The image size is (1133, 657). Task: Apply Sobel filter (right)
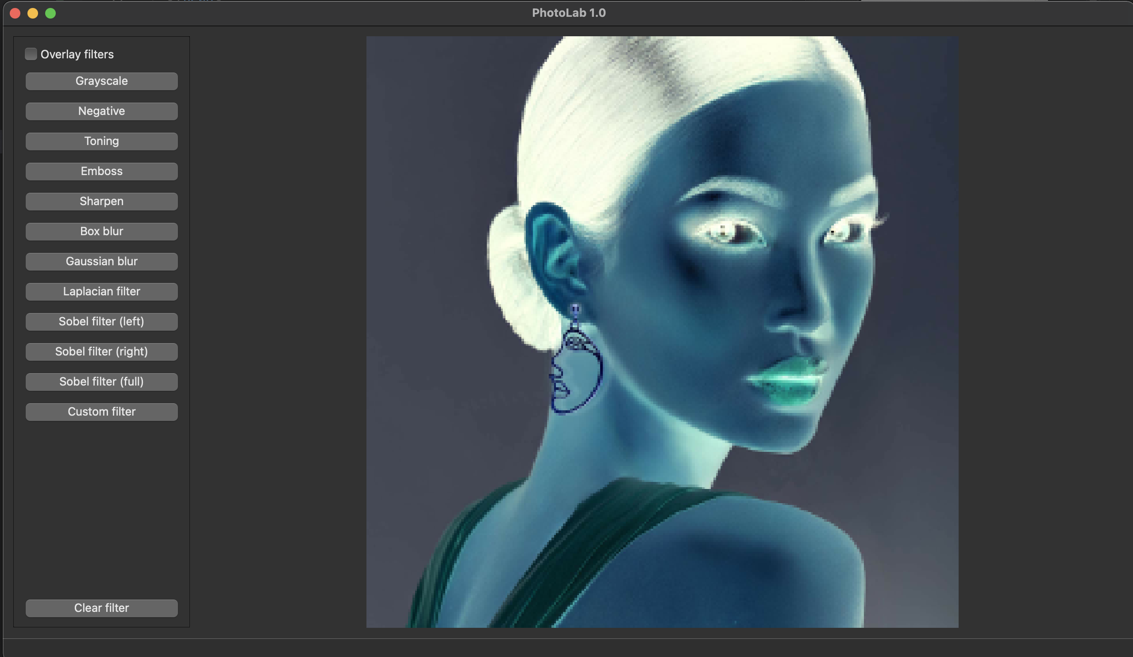[x=102, y=352]
